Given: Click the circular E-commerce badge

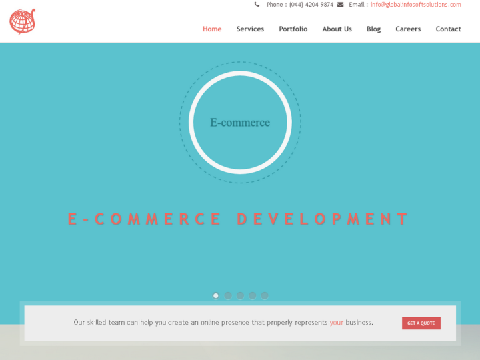Looking at the screenshot, I should pyautogui.click(x=240, y=123).
